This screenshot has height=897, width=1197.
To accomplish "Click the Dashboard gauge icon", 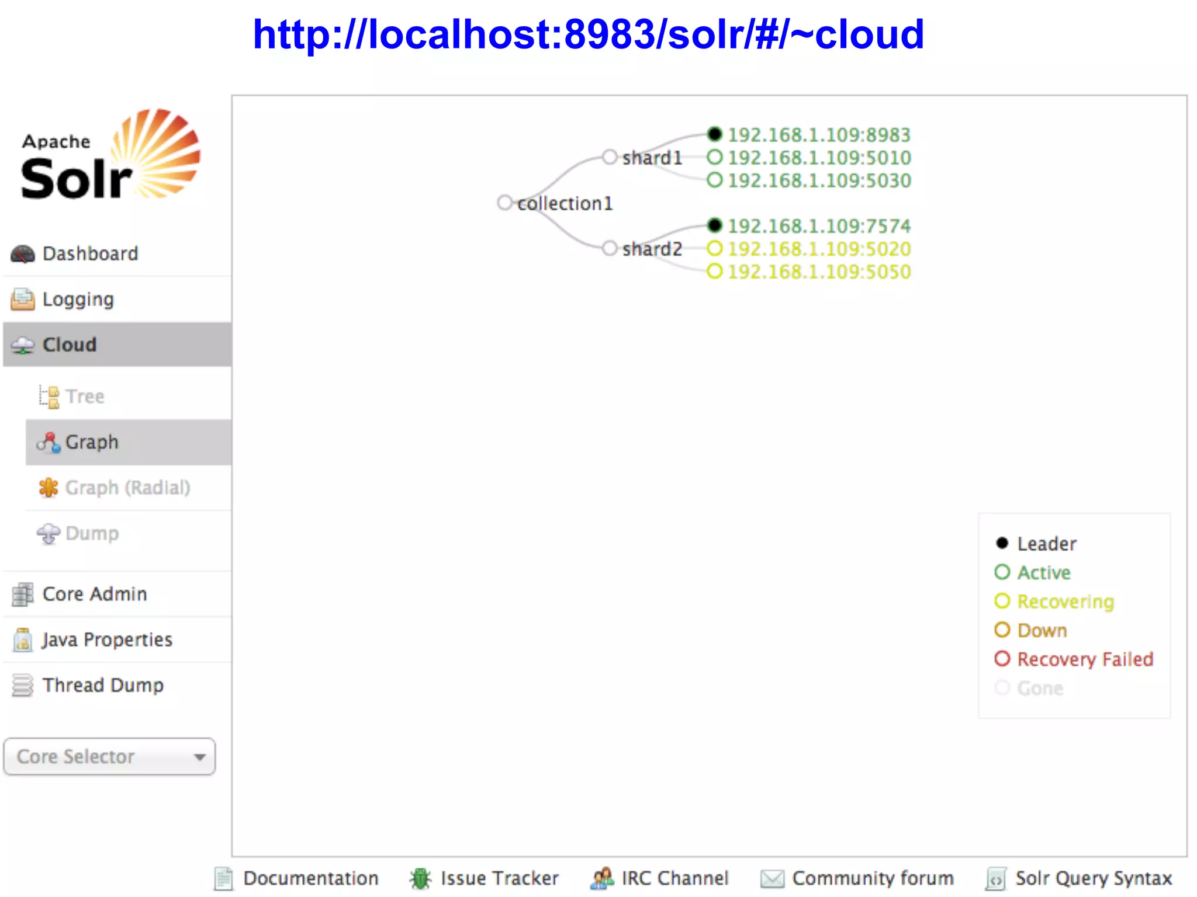I will click(x=23, y=254).
